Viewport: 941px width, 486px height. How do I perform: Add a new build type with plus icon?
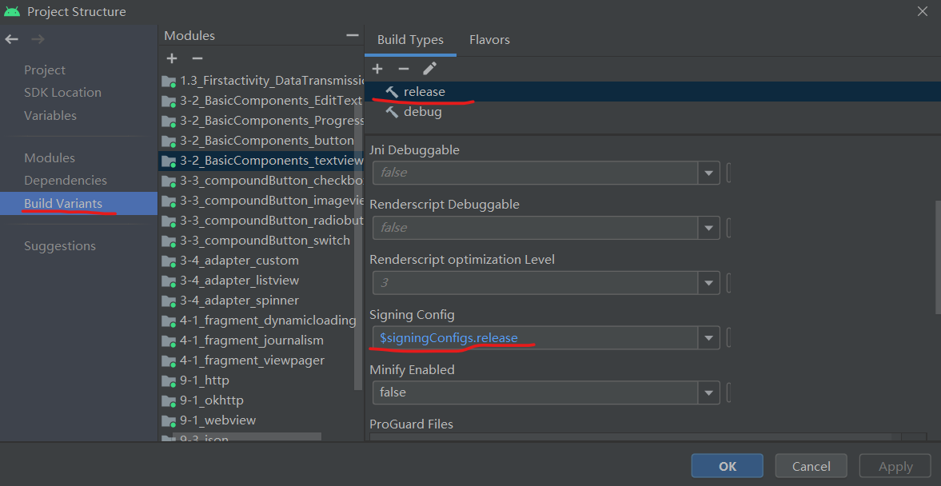(x=377, y=69)
